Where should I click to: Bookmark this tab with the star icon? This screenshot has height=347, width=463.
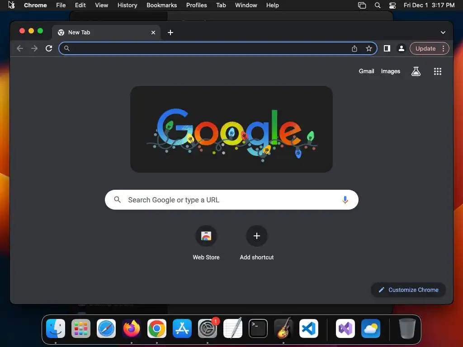pyautogui.click(x=369, y=49)
